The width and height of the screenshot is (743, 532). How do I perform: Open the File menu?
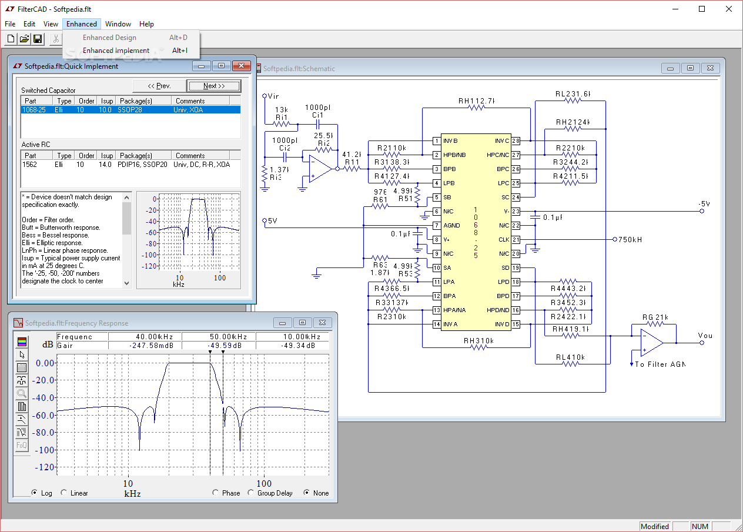(x=10, y=24)
